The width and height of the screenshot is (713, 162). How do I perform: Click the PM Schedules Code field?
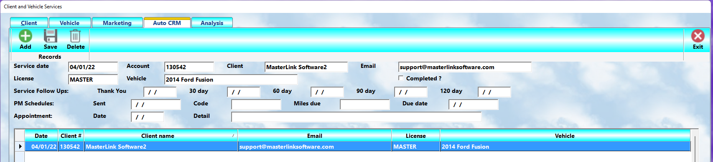pyautogui.click(x=256, y=105)
